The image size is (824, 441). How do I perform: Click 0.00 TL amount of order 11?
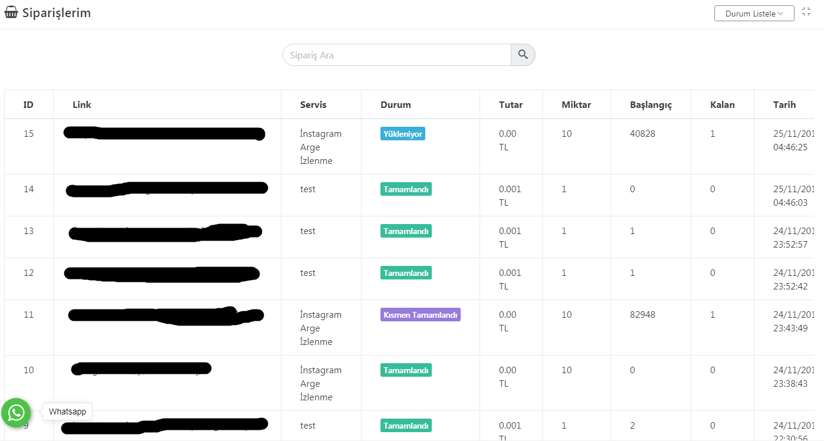(x=508, y=321)
